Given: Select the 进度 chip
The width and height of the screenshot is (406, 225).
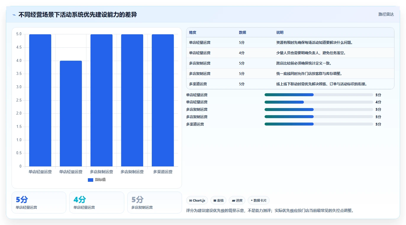Looking at the screenshot, I should tap(237, 200).
